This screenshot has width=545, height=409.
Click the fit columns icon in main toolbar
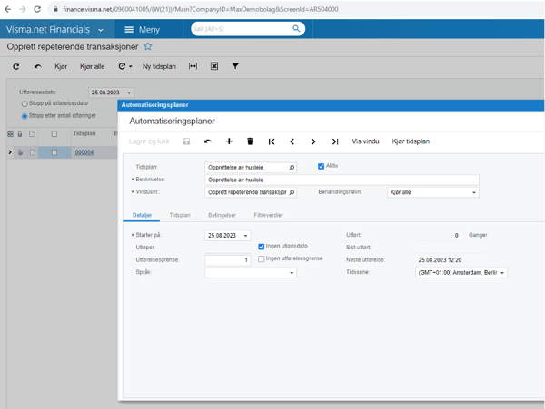coord(193,66)
